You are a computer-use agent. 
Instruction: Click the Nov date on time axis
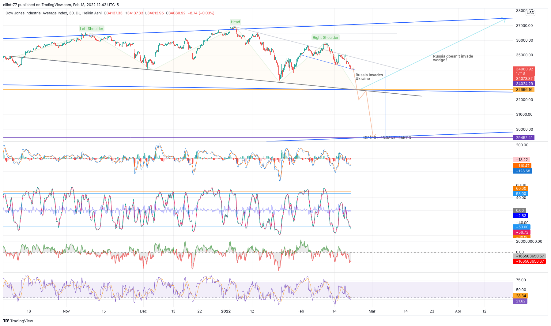[x=66, y=311]
